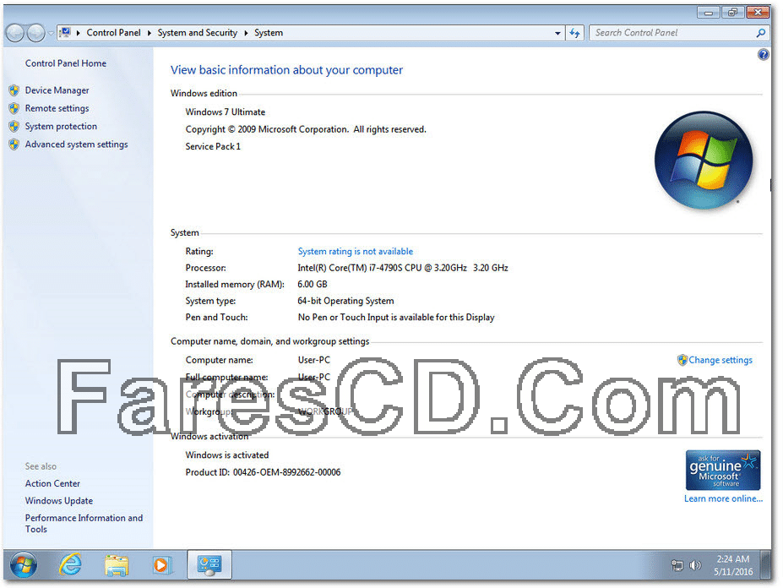Open the recent pages dropdown arrow
Screen dimensions: 783x588
51,34
